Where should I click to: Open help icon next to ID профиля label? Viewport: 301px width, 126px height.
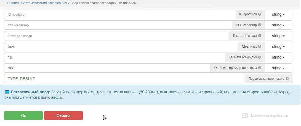(x=260, y=14)
